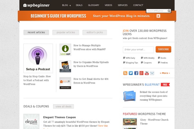
Task: Click the View this deal link
Action: (103, 126)
